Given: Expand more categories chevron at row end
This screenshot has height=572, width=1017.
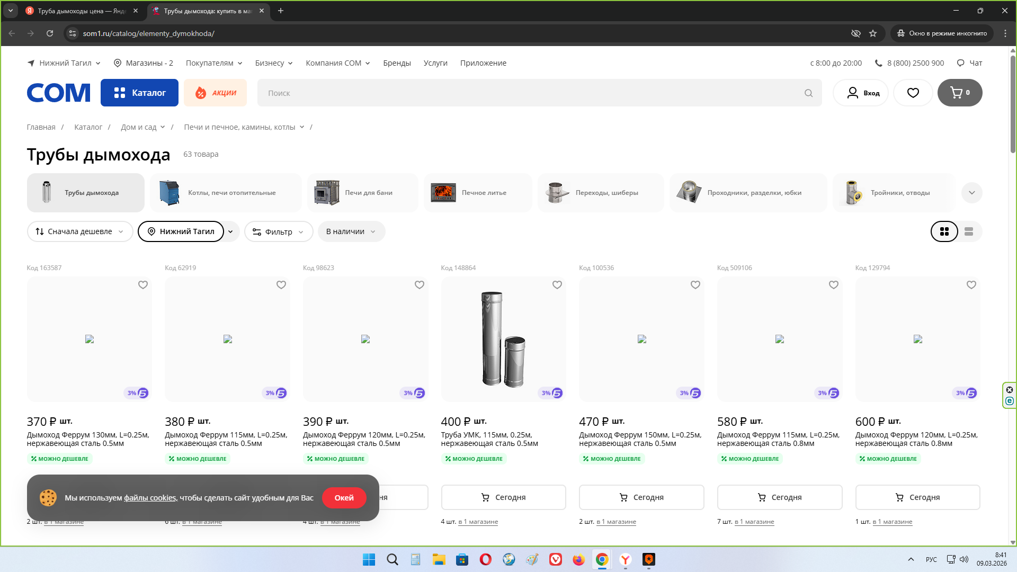Looking at the screenshot, I should pos(971,193).
